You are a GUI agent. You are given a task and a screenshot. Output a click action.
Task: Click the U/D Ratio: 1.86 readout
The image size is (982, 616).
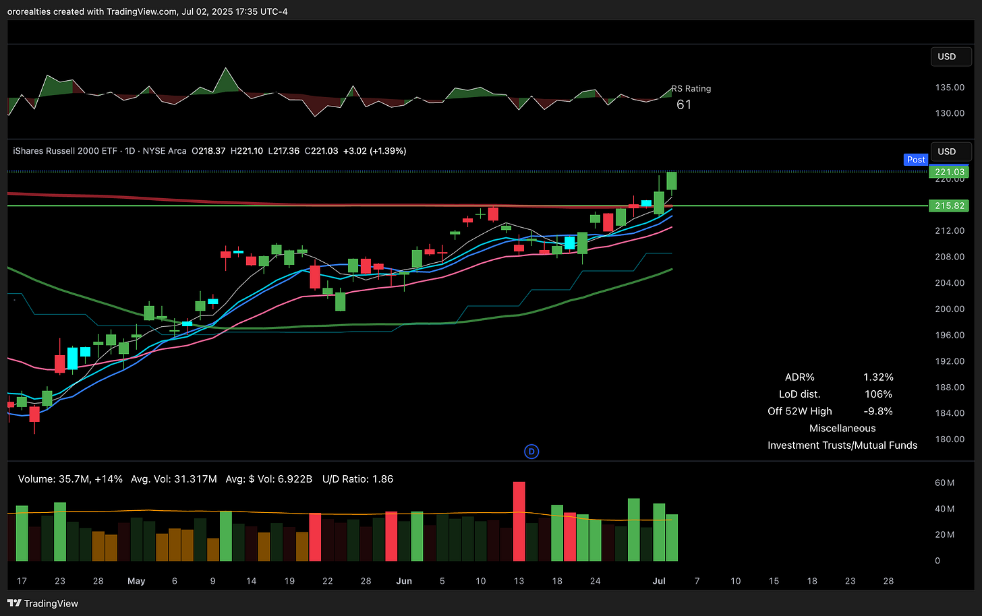(357, 479)
